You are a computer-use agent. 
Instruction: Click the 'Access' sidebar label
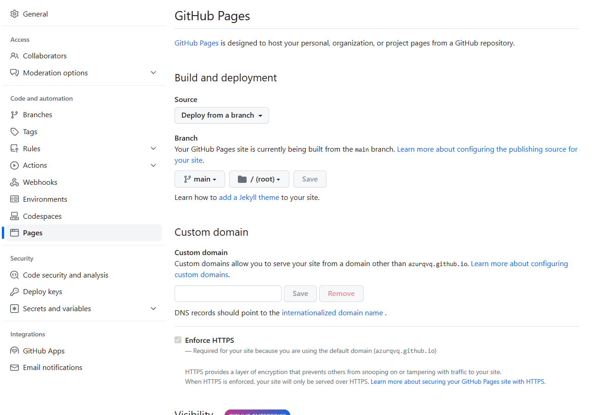(x=20, y=40)
